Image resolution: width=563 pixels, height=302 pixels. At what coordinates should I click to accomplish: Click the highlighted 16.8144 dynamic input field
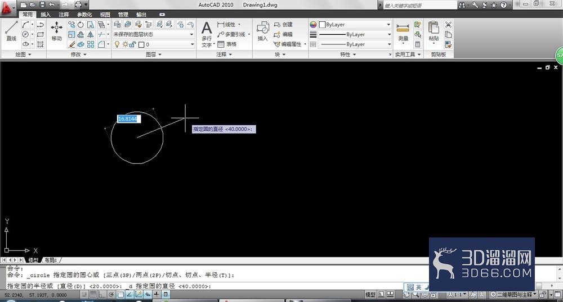[129, 119]
